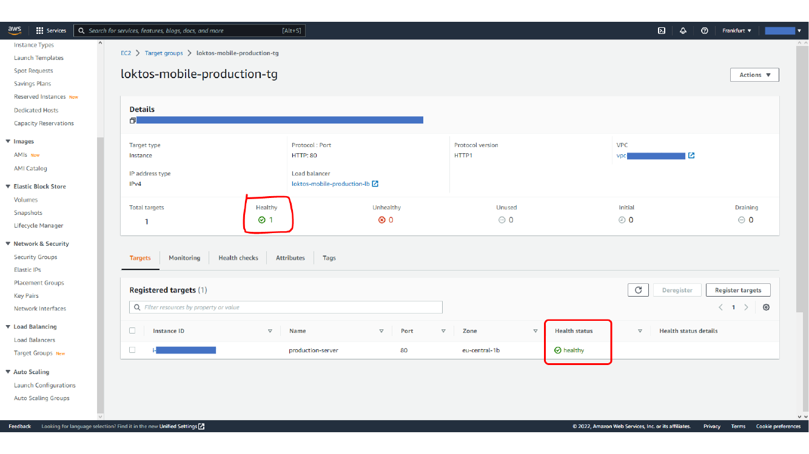Click the eu-central-1b zone cell
Screen dimensions: 809x454
pos(481,350)
